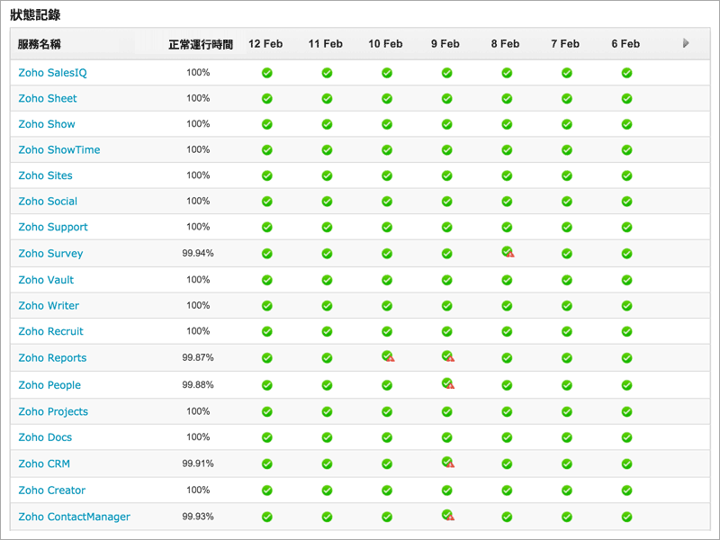This screenshot has width=720, height=540.
Task: Click the 8 Feb column header
Action: 506,43
